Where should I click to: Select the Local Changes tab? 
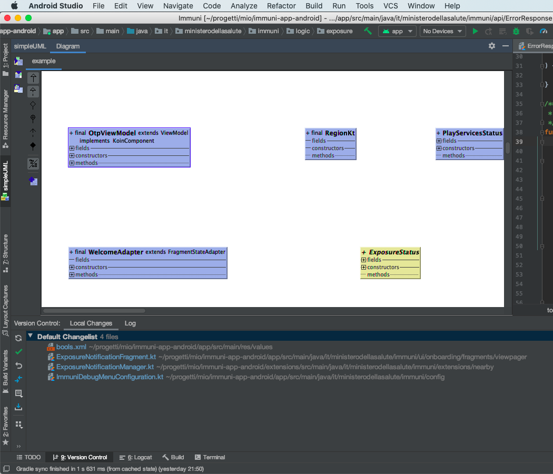click(91, 323)
